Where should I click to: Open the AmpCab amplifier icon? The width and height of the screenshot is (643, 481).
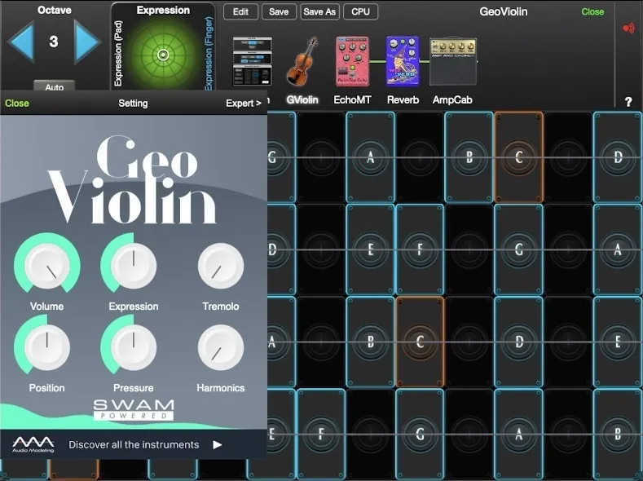[x=453, y=61]
